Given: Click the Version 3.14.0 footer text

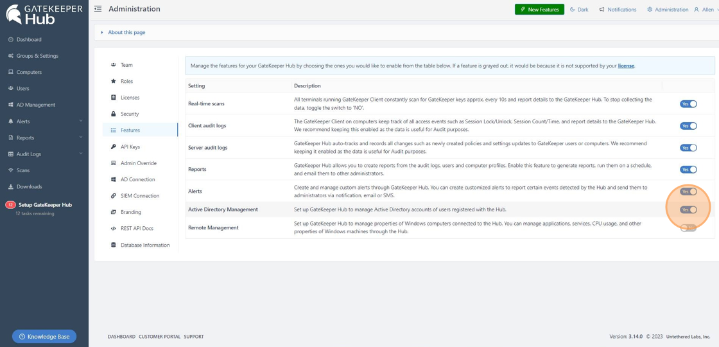Looking at the screenshot, I should coord(626,337).
